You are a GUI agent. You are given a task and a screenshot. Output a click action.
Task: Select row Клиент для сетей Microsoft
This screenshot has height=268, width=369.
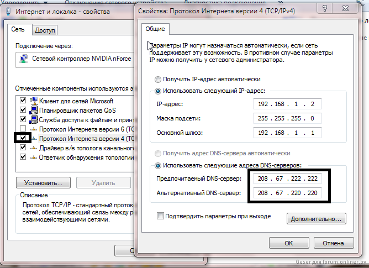pos(76,101)
